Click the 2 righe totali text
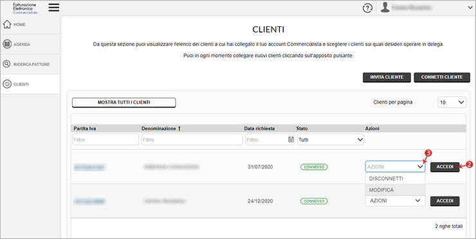Viewport: 476px width, 239px height. 449,226
